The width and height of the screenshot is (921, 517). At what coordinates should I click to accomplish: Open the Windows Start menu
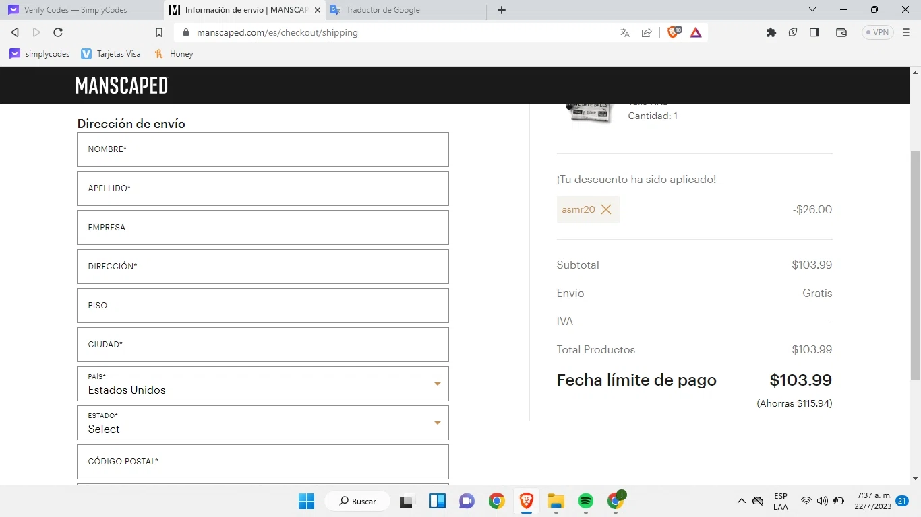tap(306, 501)
